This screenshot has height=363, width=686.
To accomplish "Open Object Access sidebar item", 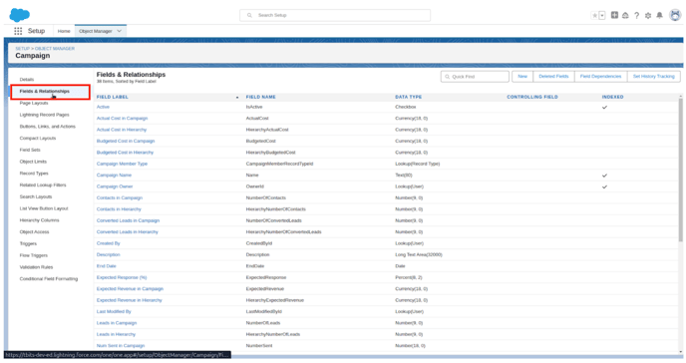I will (x=34, y=232).
